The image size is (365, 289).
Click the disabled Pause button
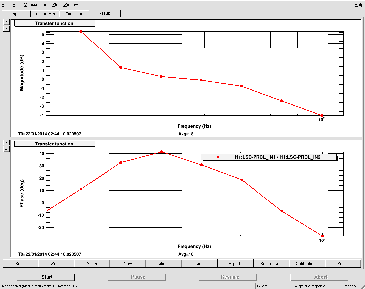(x=137, y=277)
